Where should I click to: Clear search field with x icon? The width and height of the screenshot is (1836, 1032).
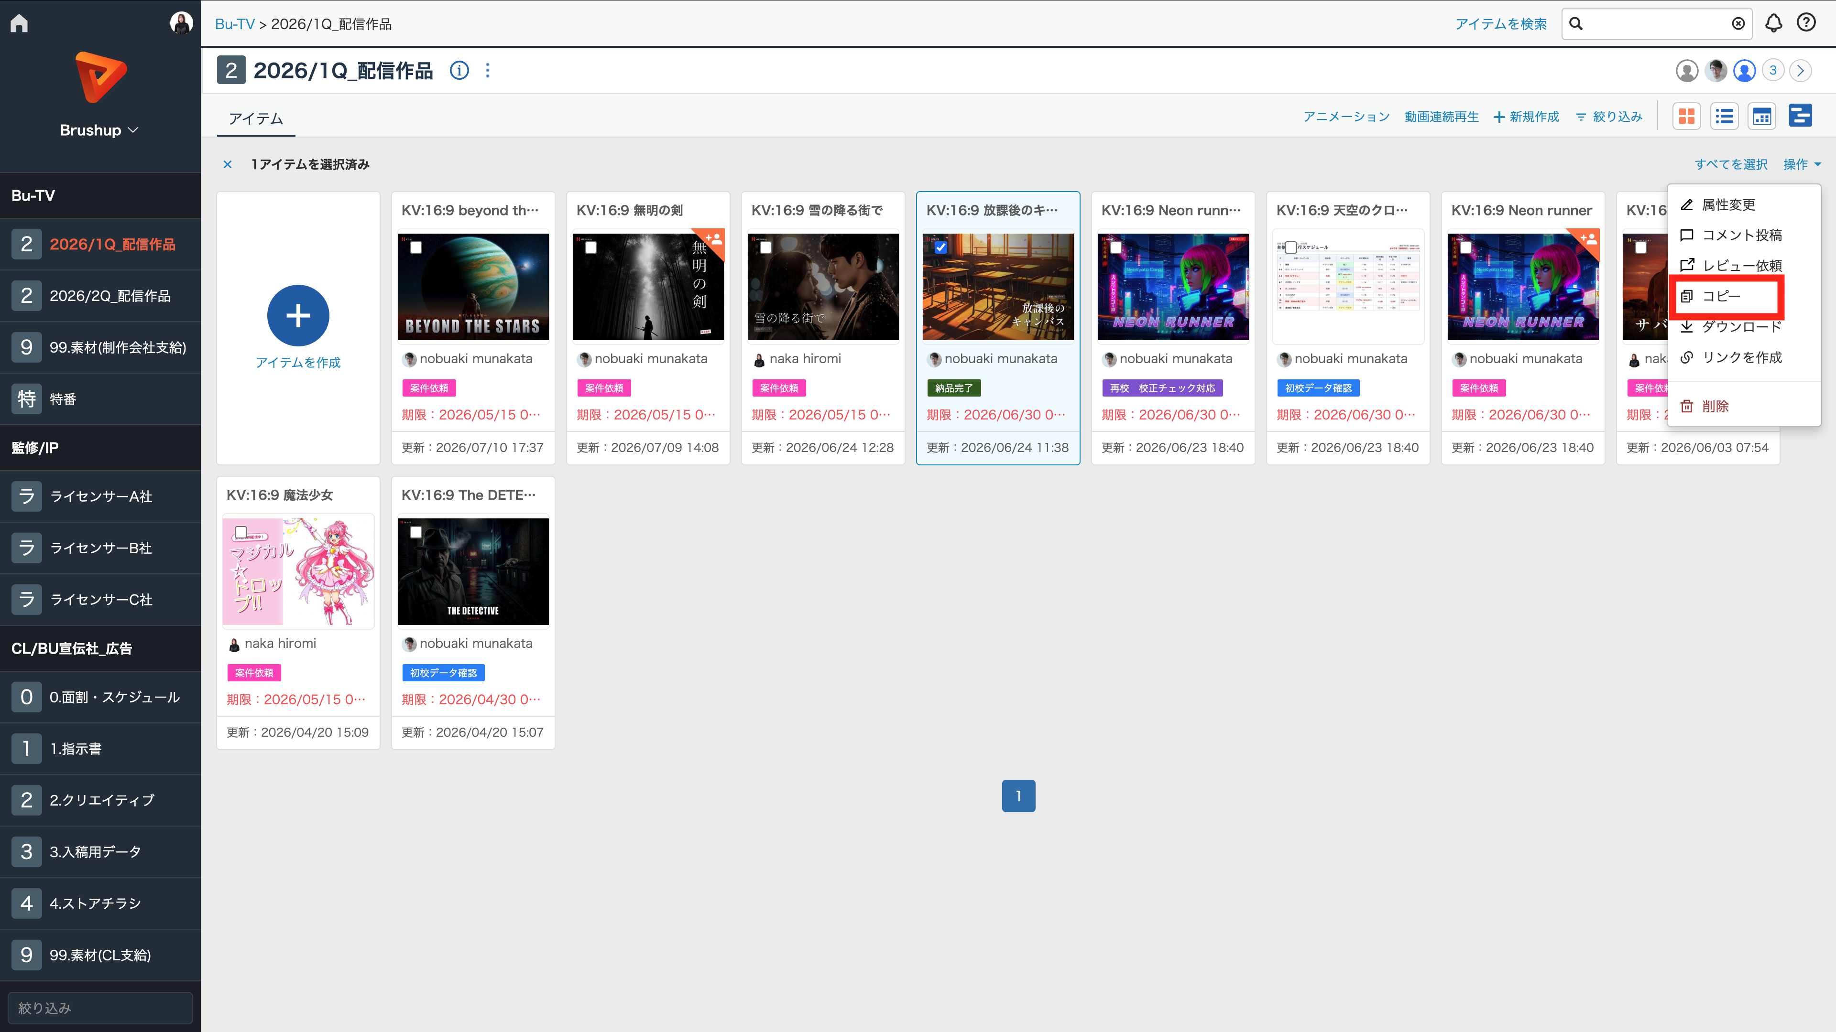click(x=1738, y=23)
